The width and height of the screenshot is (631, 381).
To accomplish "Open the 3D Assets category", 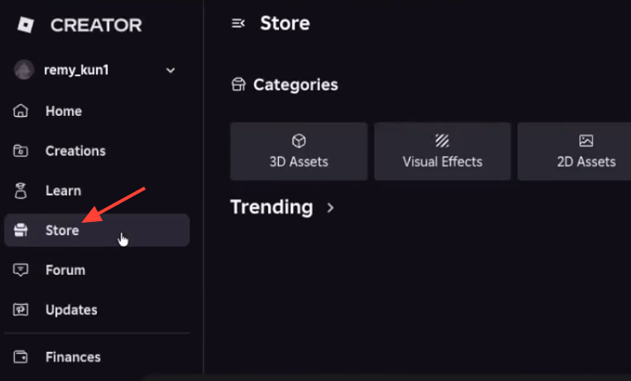I will (299, 152).
